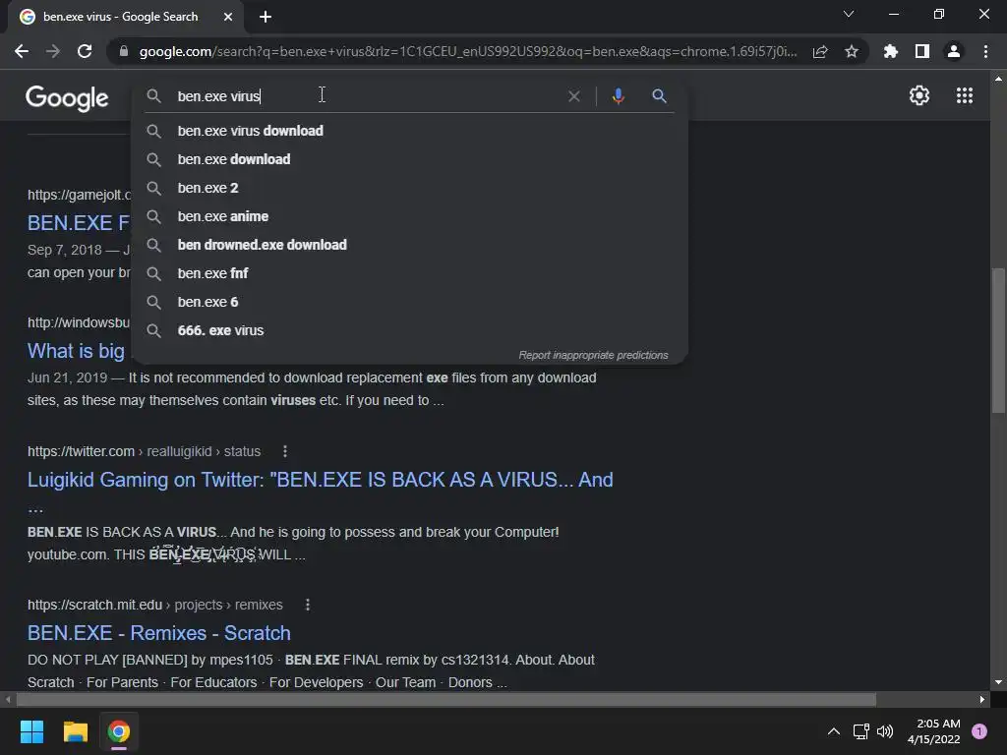Choose suggestion 'ben.exe 6'

(x=409, y=302)
